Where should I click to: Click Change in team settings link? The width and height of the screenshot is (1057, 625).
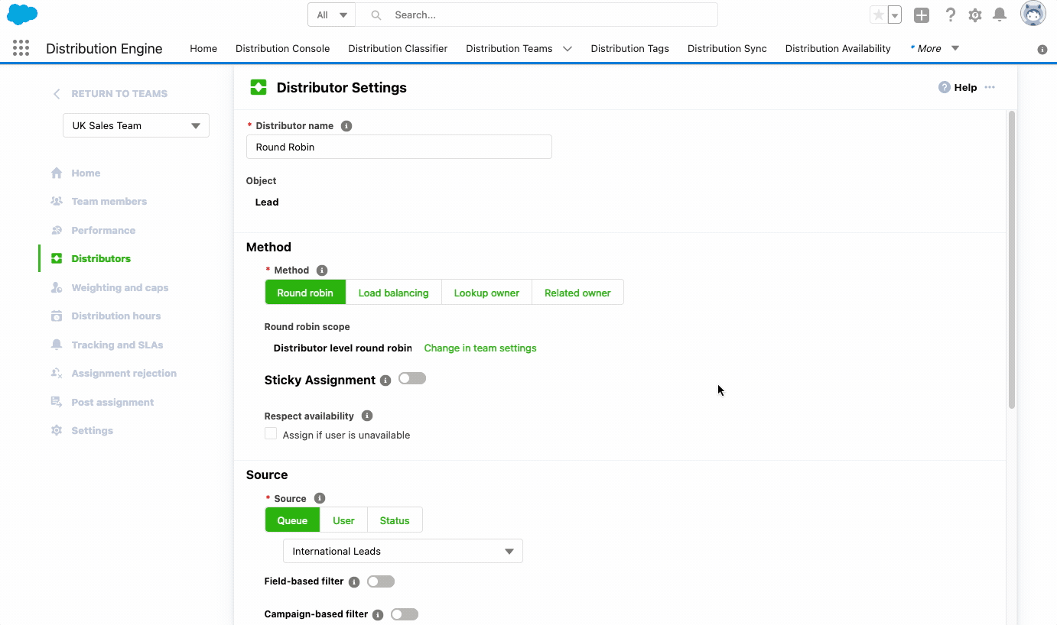480,348
